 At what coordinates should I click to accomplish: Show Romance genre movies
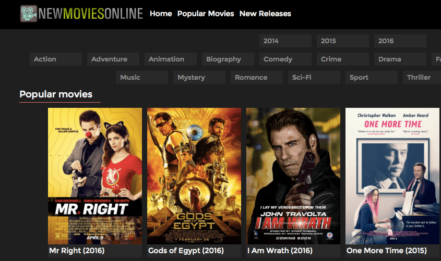pyautogui.click(x=257, y=78)
